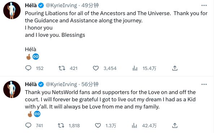Open Hélà profile avatar on first tweet

[12, 10]
